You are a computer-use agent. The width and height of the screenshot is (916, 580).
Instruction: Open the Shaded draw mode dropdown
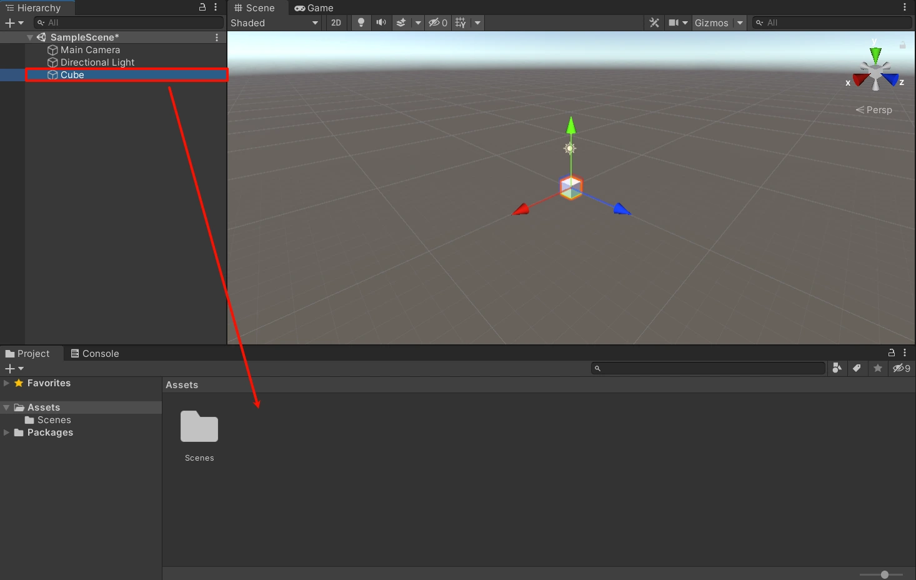[x=274, y=22]
